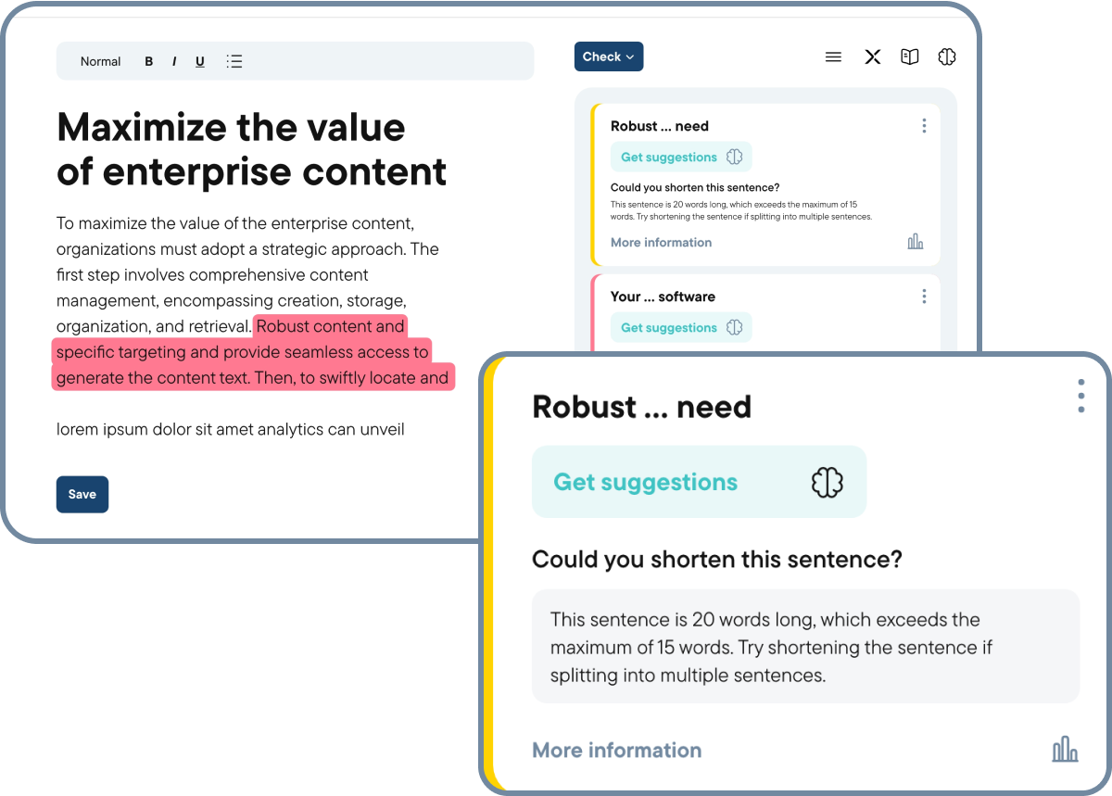This screenshot has width=1112, height=796.
Task: Open three-dot menu on enlarged Robust ... need card
Action: pyautogui.click(x=1080, y=396)
